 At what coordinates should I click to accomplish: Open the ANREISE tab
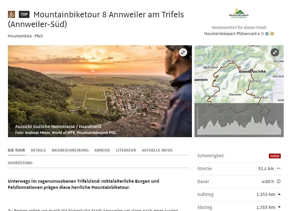102,150
